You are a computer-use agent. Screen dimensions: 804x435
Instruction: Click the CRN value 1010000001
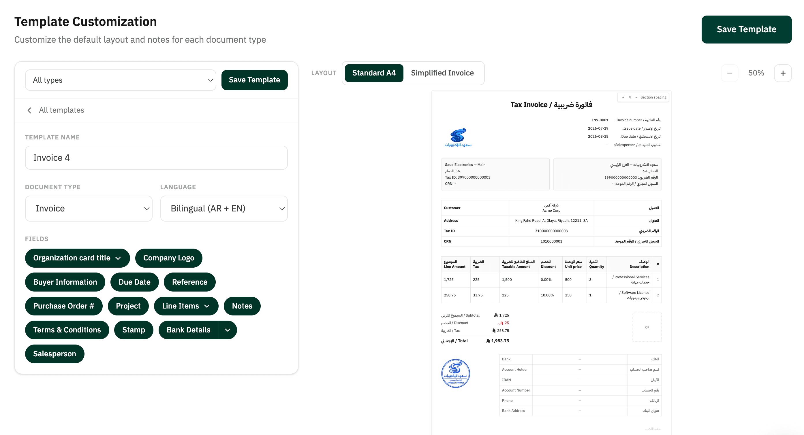point(551,241)
